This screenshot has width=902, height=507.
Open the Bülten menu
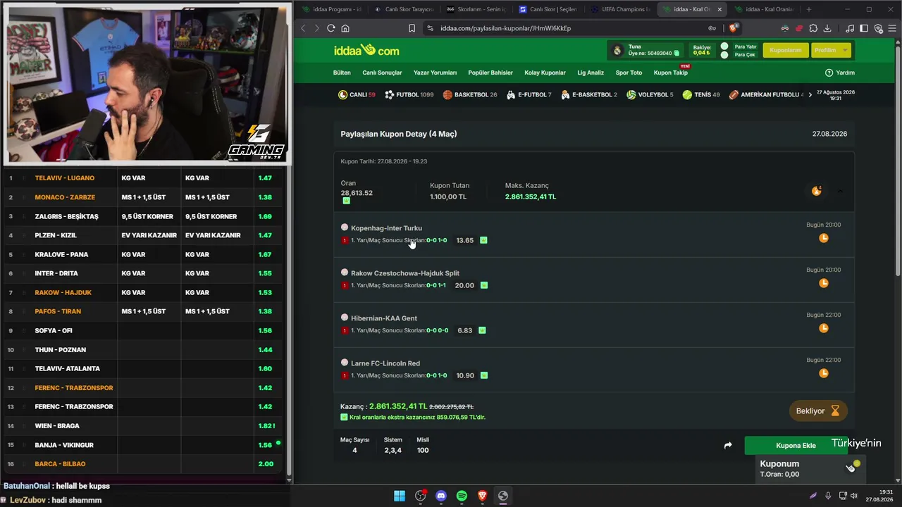pos(342,73)
